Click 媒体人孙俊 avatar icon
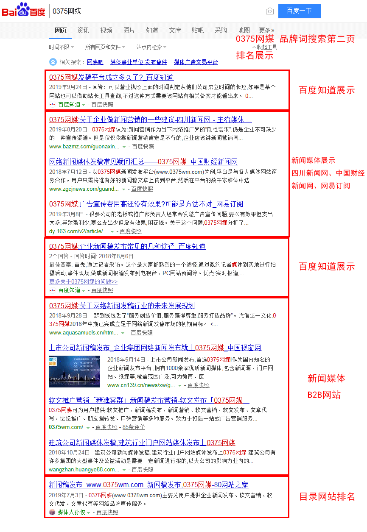This screenshot has height=532, width=367. pyautogui.click(x=52, y=512)
